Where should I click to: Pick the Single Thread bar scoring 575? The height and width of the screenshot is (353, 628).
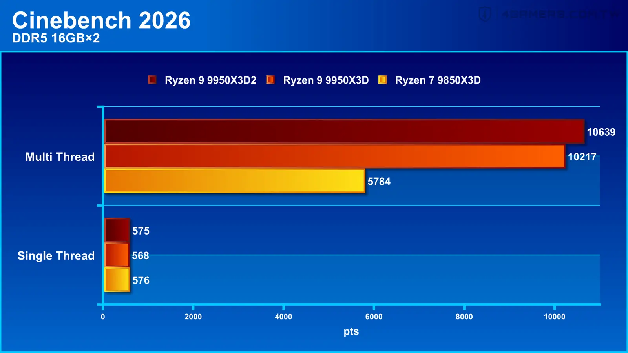[117, 230]
